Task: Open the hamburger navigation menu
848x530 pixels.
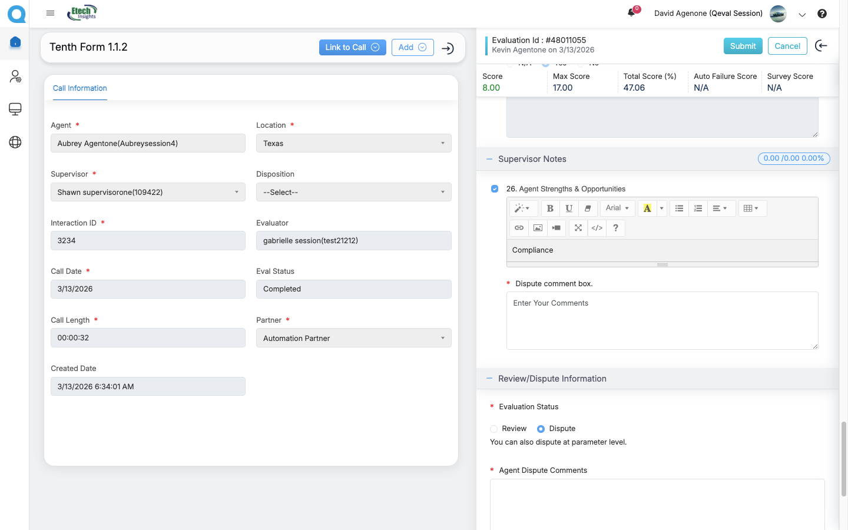Action: 50,13
